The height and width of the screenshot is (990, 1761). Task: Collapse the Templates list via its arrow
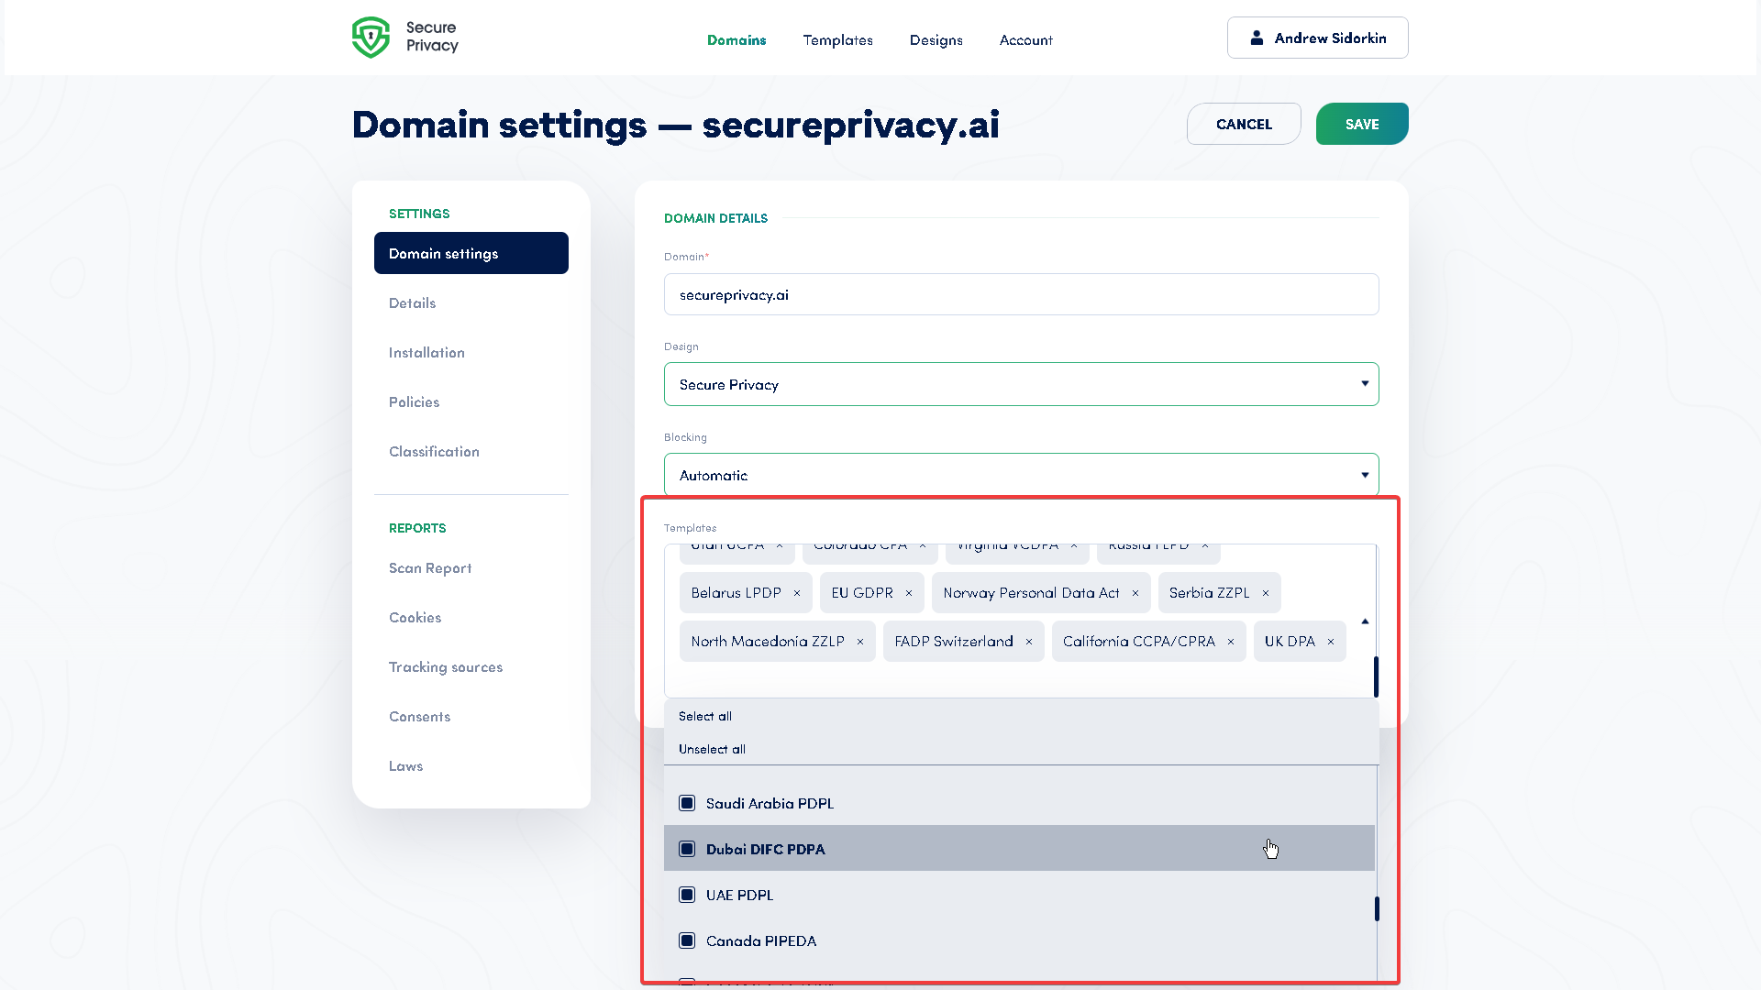[1364, 620]
